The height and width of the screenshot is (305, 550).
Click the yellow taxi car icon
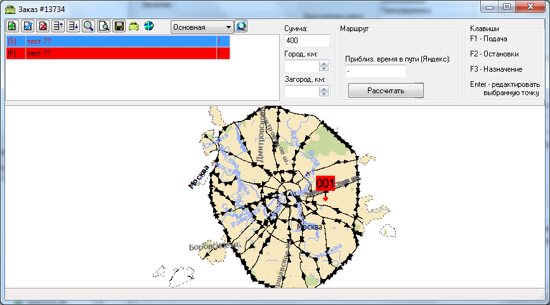click(134, 27)
